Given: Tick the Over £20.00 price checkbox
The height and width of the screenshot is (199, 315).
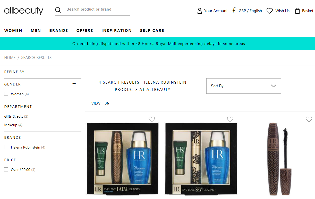Looking at the screenshot, I should click(6, 170).
